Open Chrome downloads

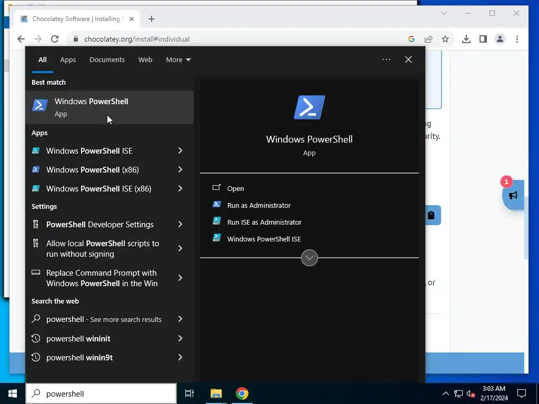pos(466,39)
